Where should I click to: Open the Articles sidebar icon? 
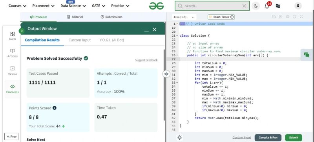click(13, 53)
